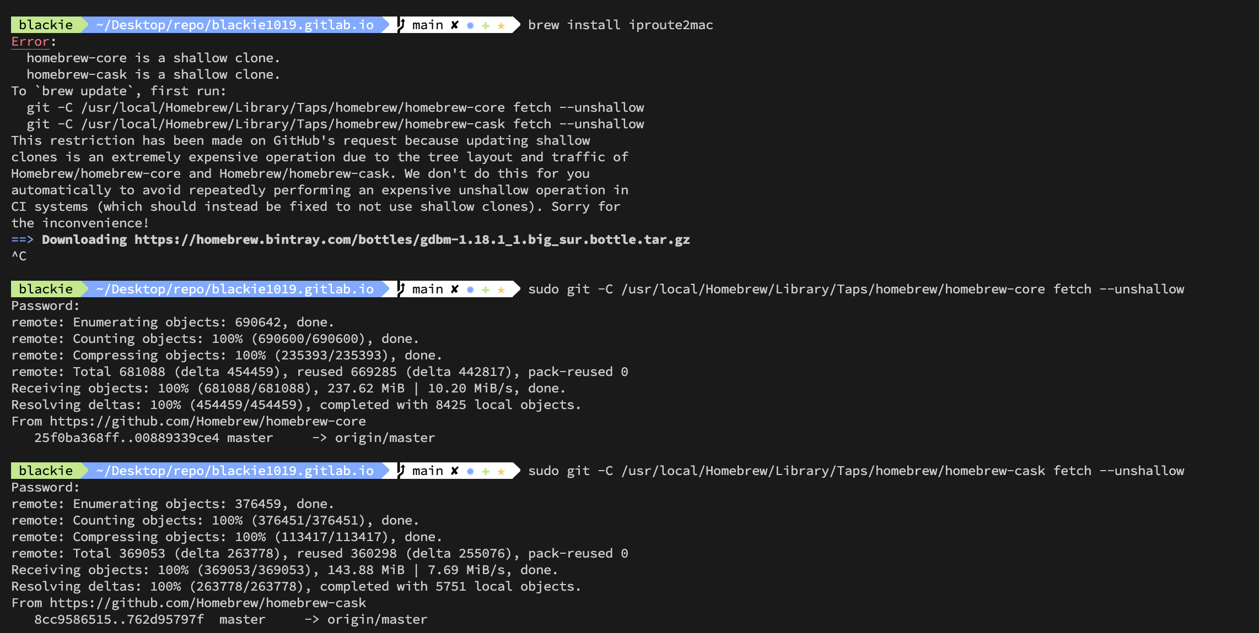This screenshot has width=1259, height=633.
Task: Open the github.com/Homebrew/homebrew-cask link
Action: tap(207, 603)
